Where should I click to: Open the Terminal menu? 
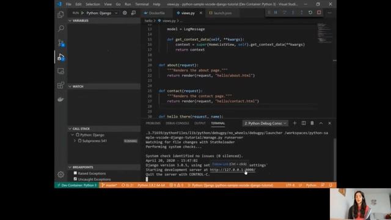(x=142, y=4)
